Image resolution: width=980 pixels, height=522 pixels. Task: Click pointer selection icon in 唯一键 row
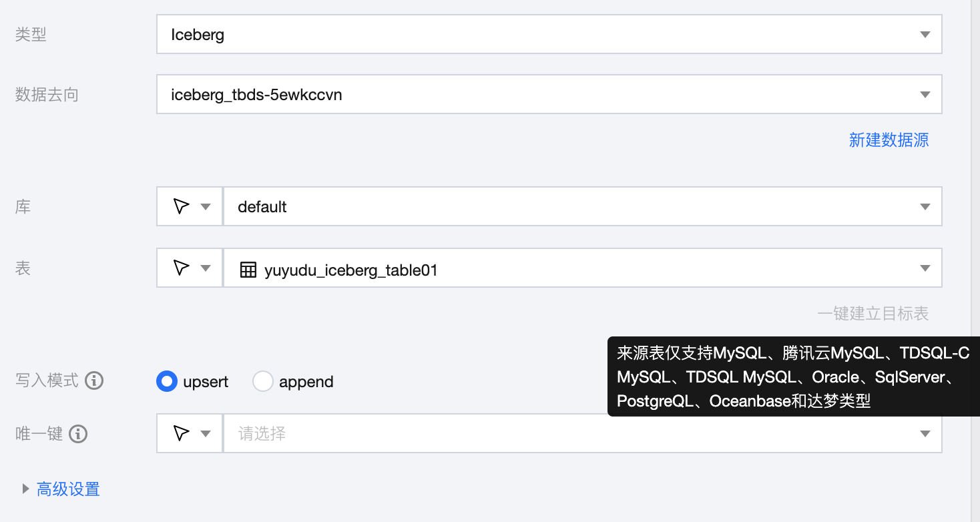click(181, 433)
